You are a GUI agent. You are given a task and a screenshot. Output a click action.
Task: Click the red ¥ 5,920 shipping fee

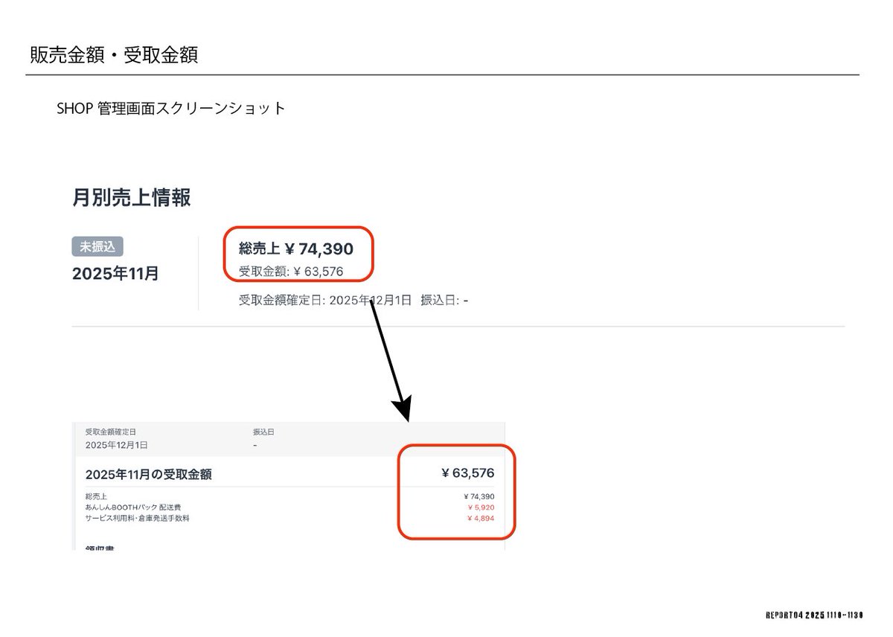pos(481,508)
